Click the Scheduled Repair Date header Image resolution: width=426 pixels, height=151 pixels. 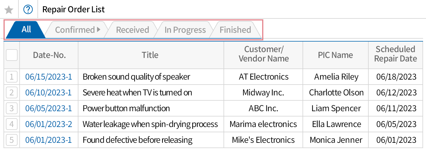click(395, 54)
